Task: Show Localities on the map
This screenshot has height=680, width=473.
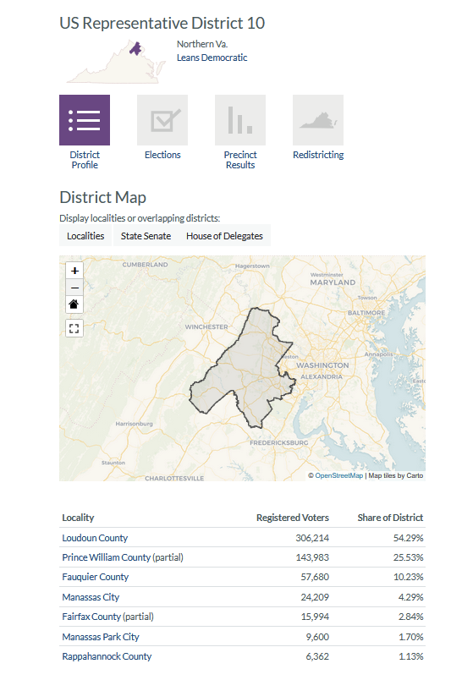Action: pyautogui.click(x=85, y=236)
